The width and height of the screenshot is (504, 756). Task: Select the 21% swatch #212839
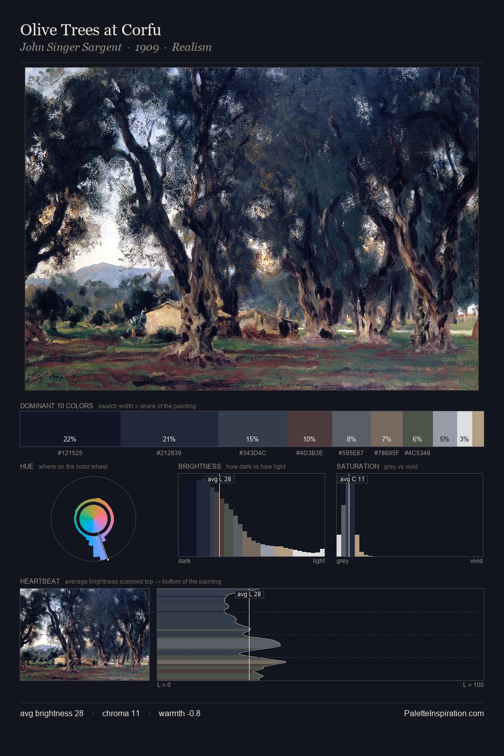click(x=169, y=429)
